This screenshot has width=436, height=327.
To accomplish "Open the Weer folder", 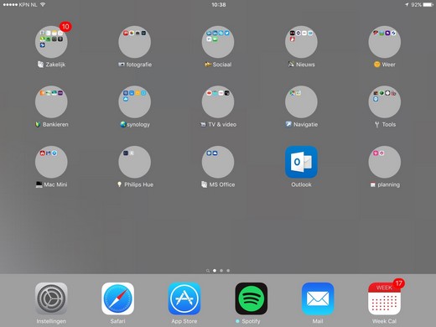I will pyautogui.click(x=385, y=42).
